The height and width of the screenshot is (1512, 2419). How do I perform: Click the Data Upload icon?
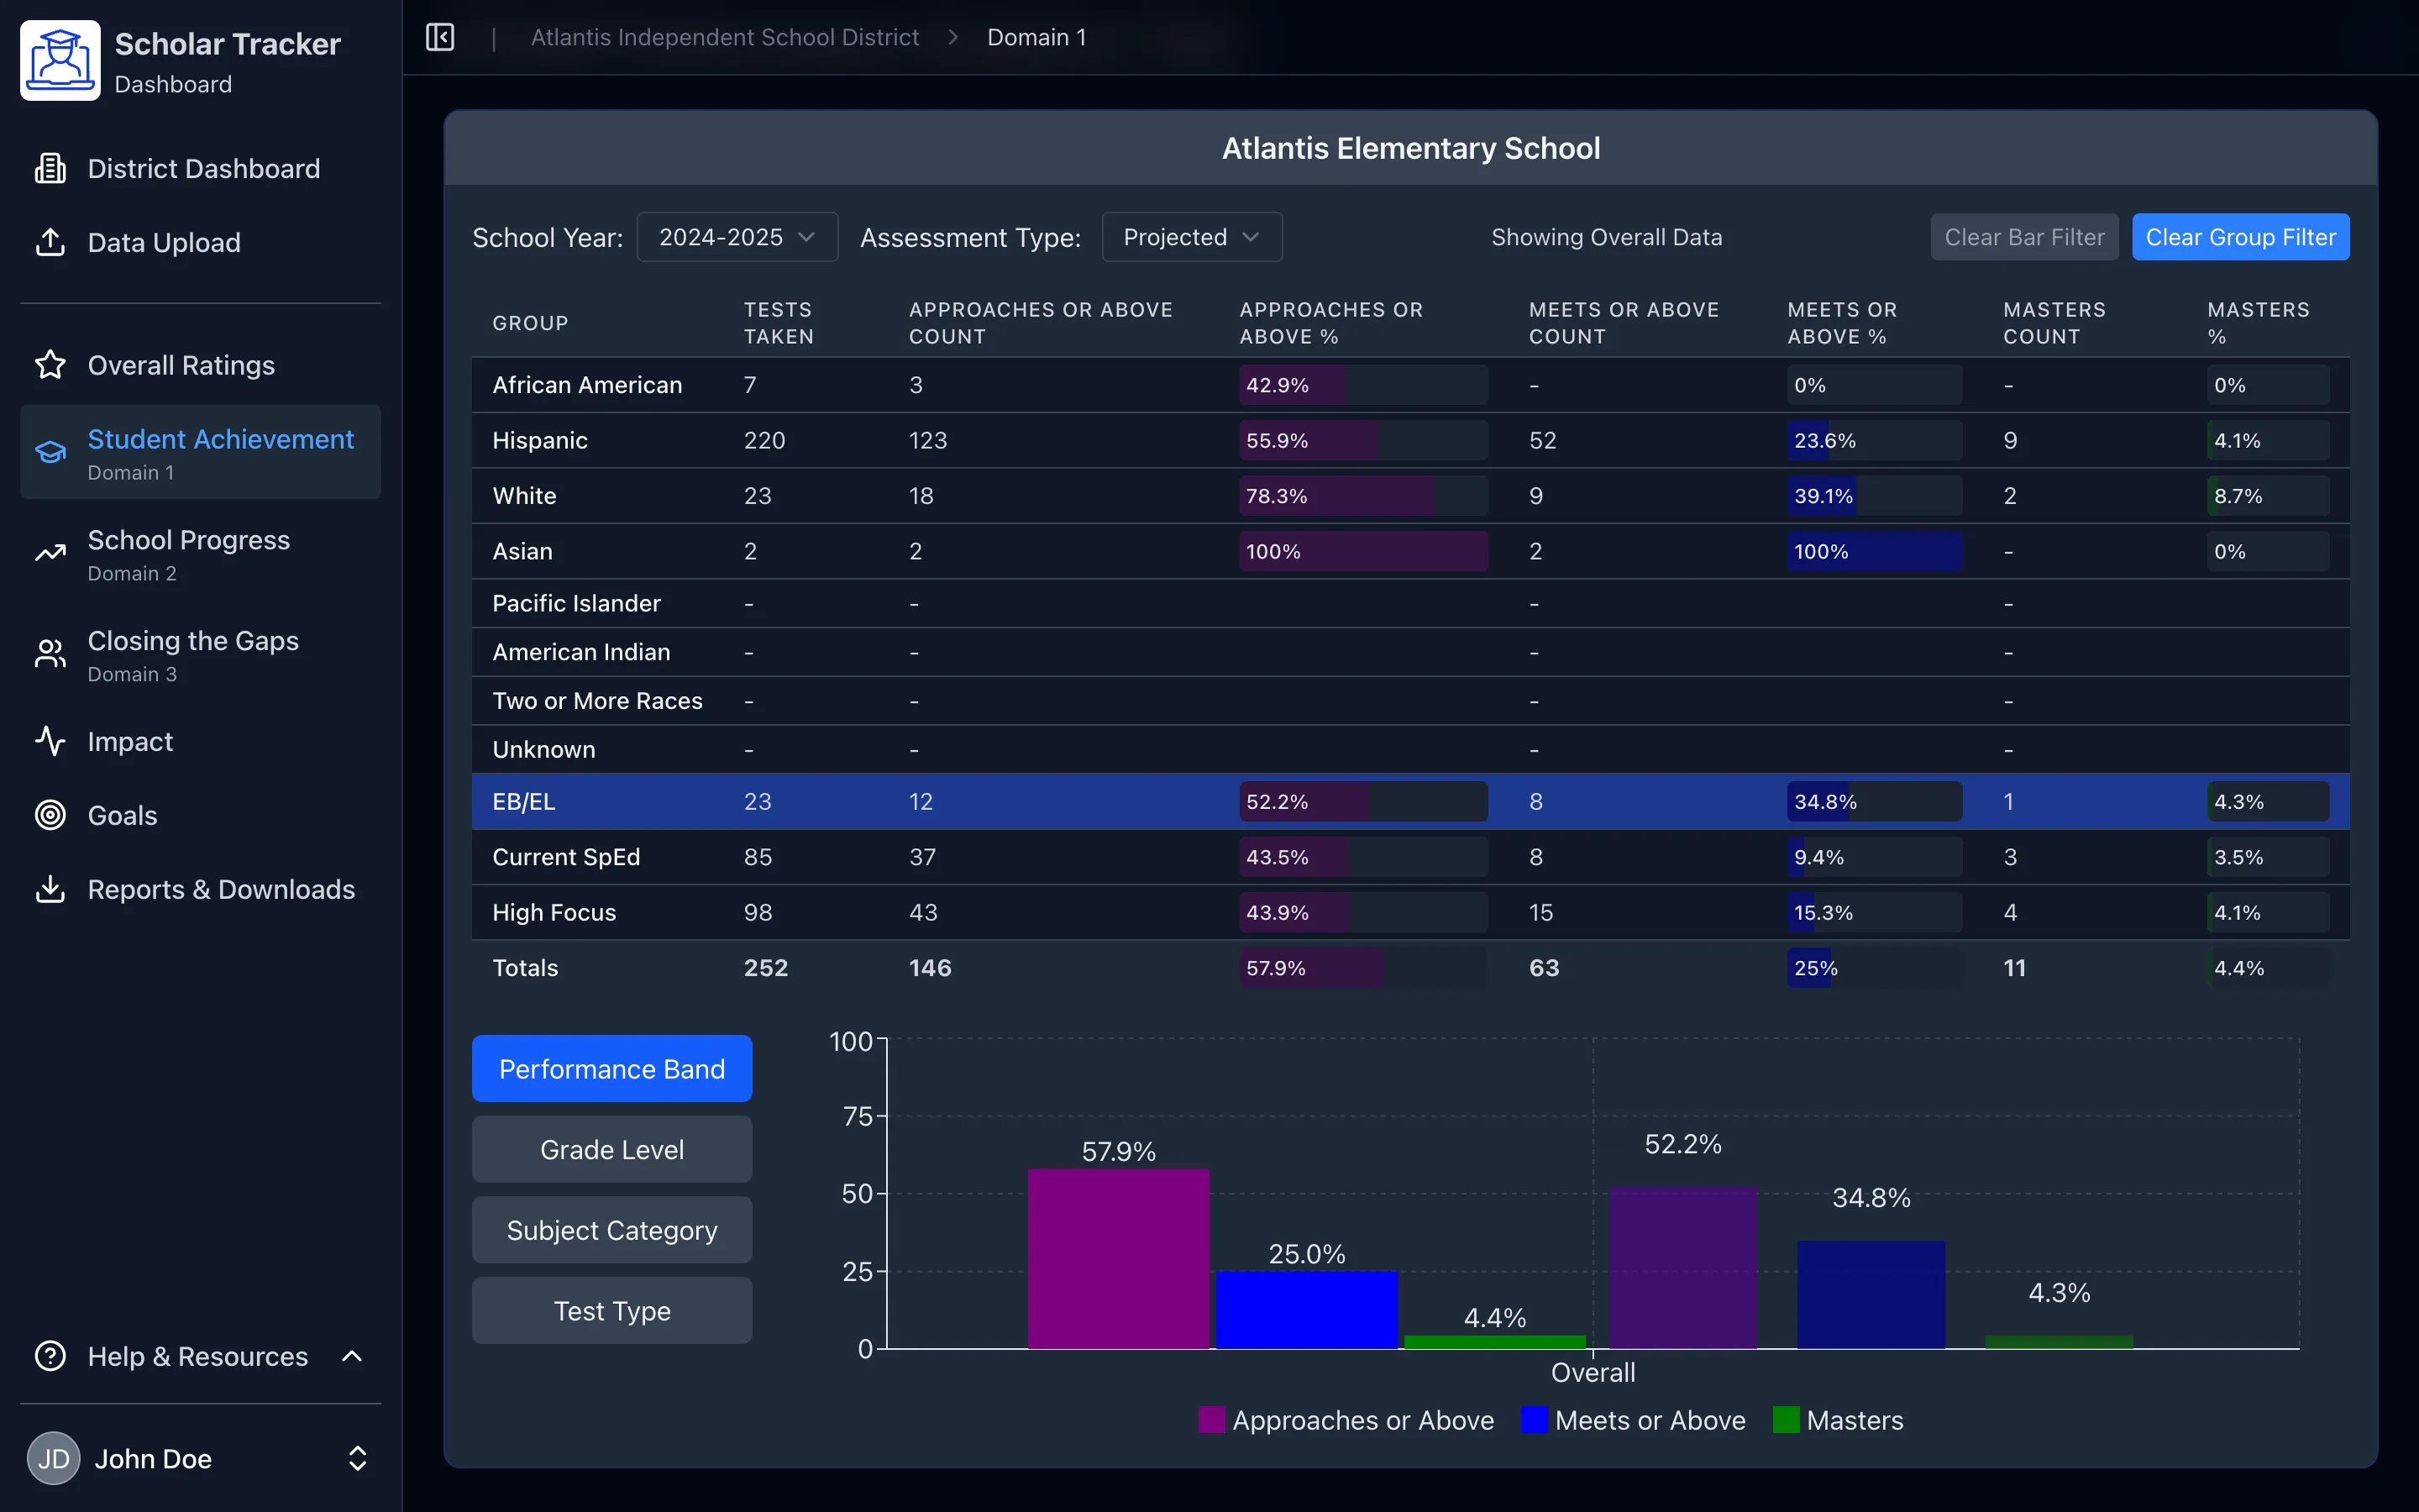[50, 242]
